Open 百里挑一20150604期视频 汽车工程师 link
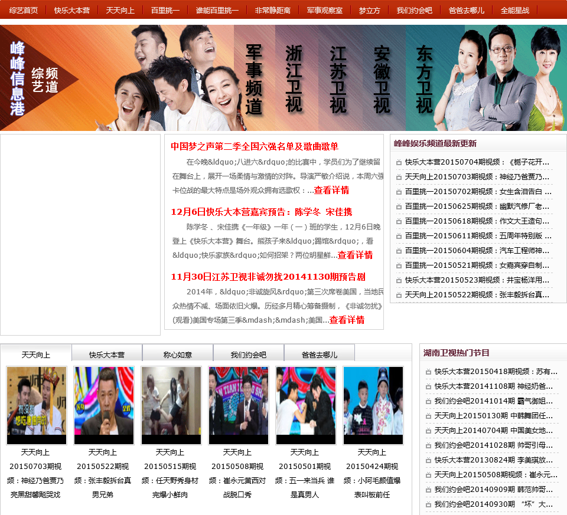This screenshot has height=515, width=567. coord(477,251)
